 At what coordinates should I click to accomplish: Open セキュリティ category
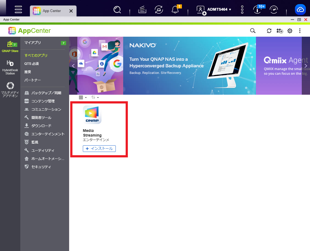[x=38, y=167]
